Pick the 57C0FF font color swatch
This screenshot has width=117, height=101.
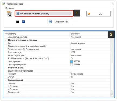pos(71,62)
